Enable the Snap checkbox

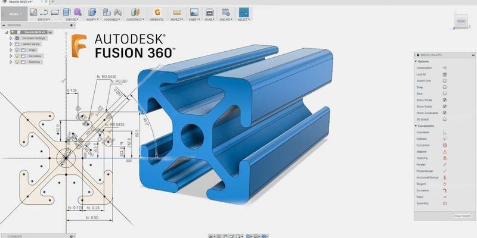pos(445,87)
